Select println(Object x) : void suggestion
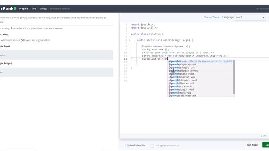 200,65
